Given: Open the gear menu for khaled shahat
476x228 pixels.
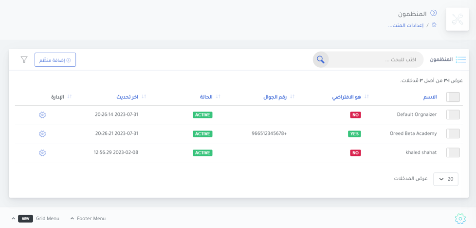Looking at the screenshot, I should point(42,152).
